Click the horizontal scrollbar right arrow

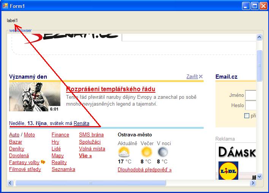click(253, 183)
